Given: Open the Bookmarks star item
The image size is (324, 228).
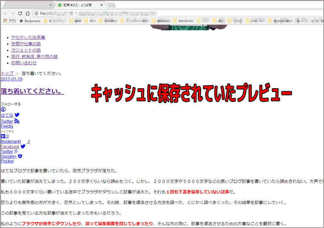Looking at the screenshot, I should 30,21.
